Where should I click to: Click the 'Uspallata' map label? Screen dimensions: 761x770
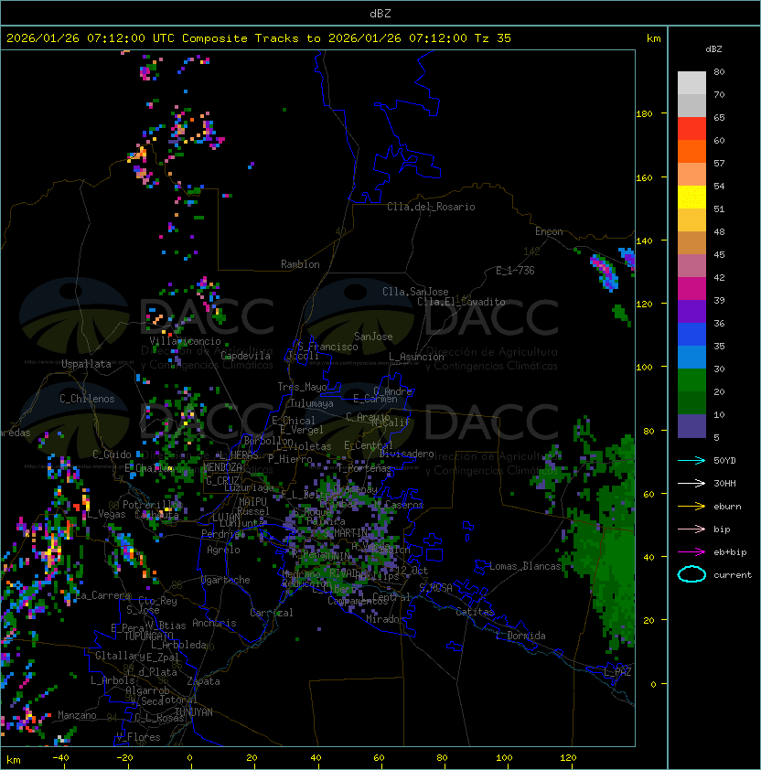click(86, 364)
